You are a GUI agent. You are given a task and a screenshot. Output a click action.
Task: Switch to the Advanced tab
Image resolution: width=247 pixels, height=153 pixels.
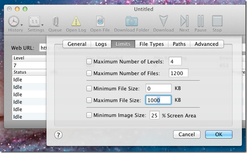pyautogui.click(x=206, y=44)
